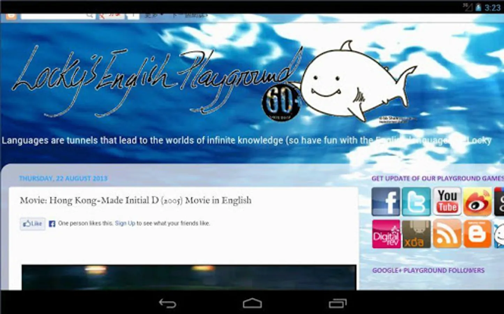Click the Google+ Playground Followers heading
This screenshot has width=504, height=314.
tap(428, 270)
